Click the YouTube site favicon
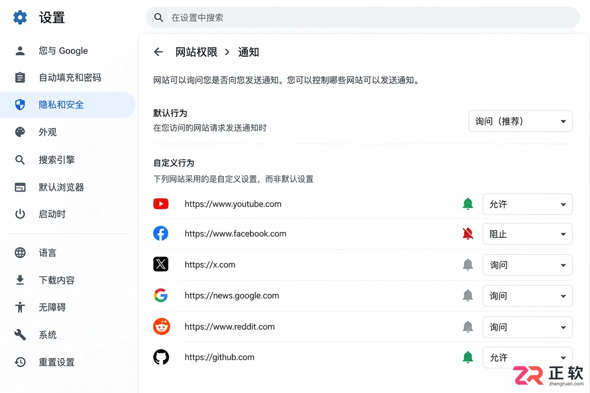 (x=161, y=204)
